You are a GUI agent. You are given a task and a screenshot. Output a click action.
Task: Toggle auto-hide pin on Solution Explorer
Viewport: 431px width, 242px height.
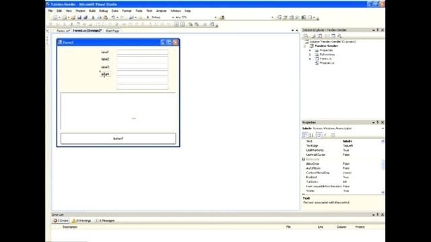(378, 30)
